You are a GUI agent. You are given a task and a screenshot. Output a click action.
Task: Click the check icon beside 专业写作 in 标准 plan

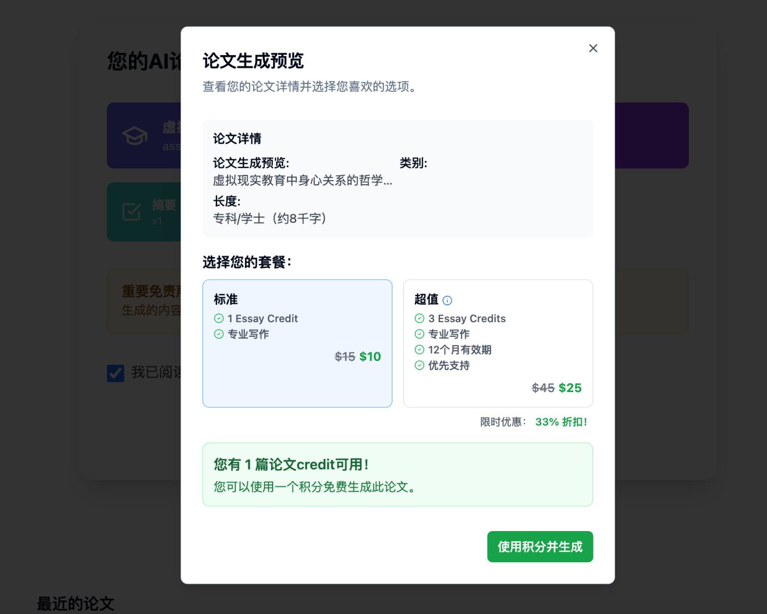click(219, 334)
